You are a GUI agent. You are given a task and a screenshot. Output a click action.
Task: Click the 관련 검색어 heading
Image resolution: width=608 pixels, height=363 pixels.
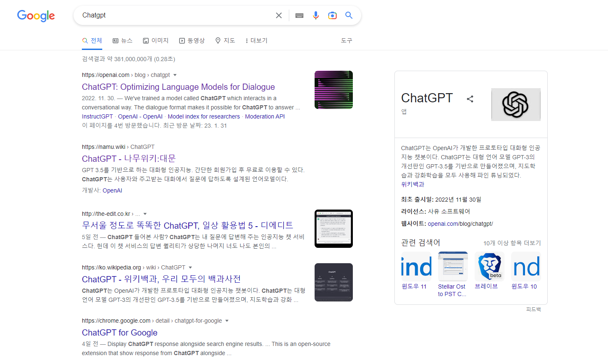[421, 242]
